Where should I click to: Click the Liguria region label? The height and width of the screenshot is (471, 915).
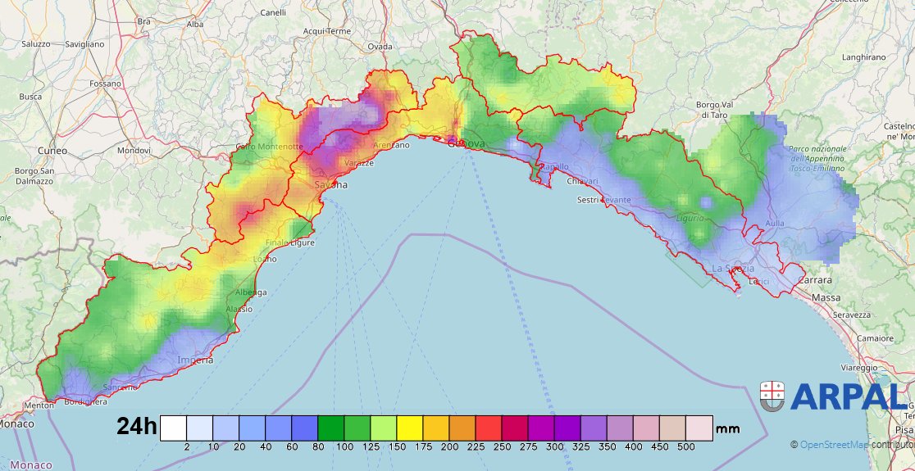click(x=690, y=218)
